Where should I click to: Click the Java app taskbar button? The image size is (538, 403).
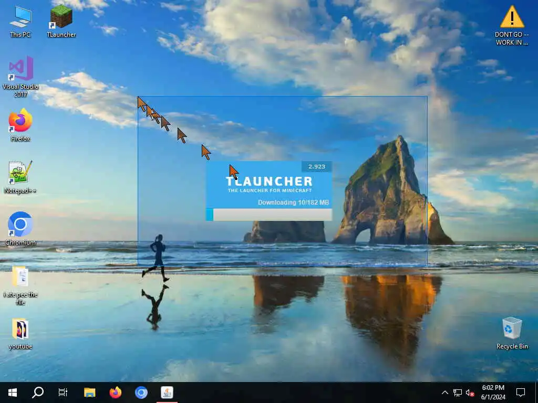[x=167, y=393]
